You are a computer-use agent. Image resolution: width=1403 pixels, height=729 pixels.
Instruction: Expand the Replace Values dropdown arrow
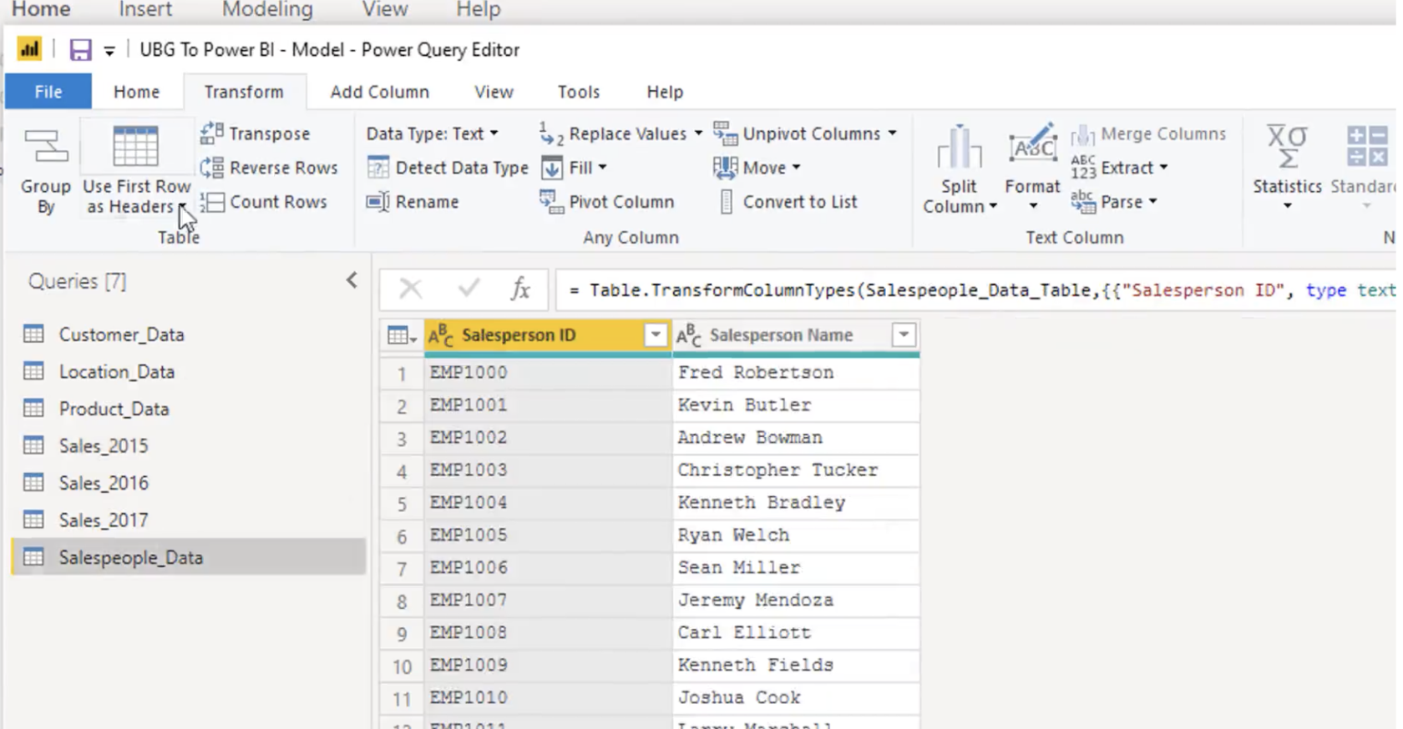pos(698,133)
